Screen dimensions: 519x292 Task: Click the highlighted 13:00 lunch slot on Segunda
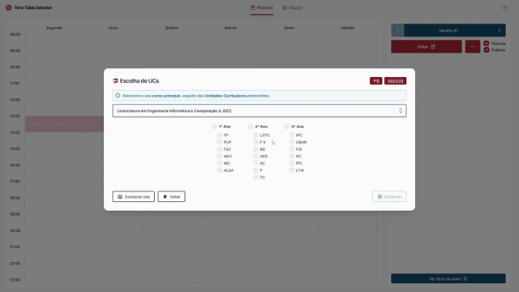tap(65, 124)
